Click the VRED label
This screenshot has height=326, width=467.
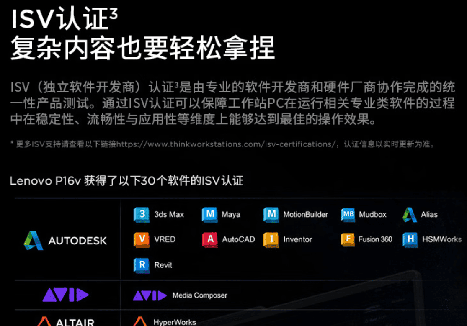pos(165,240)
